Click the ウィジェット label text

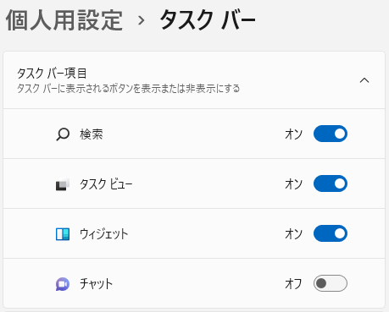pos(104,234)
